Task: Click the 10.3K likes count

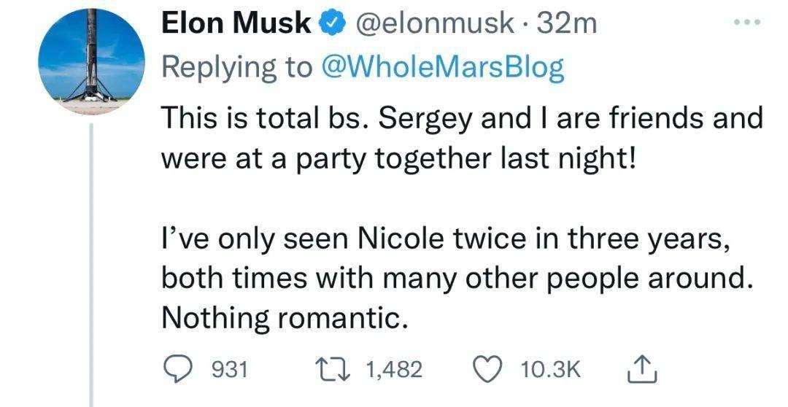Action: coord(550,370)
